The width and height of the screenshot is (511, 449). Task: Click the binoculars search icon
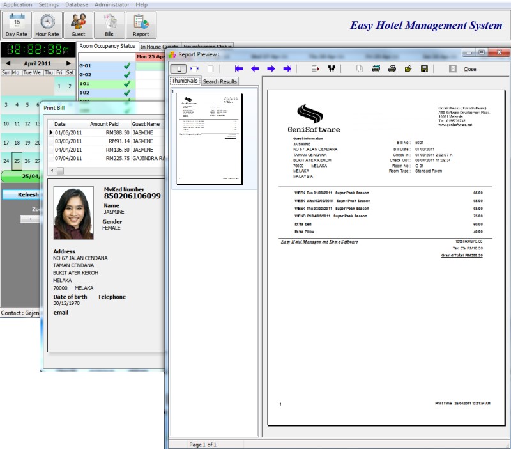click(x=332, y=68)
